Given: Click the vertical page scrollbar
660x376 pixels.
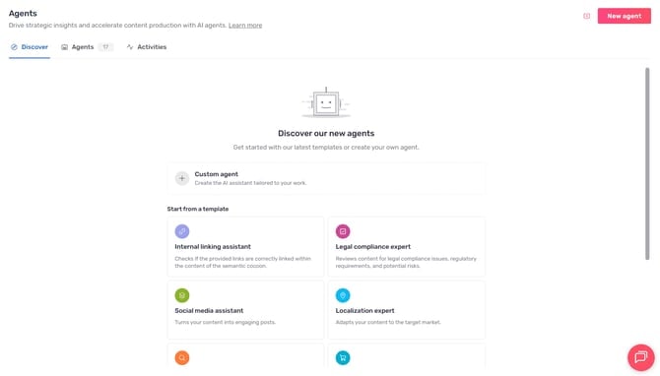Looking at the screenshot, I should 647,163.
